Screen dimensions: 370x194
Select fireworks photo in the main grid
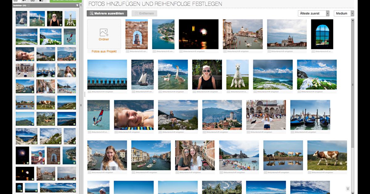pyautogui.click(x=199, y=34)
